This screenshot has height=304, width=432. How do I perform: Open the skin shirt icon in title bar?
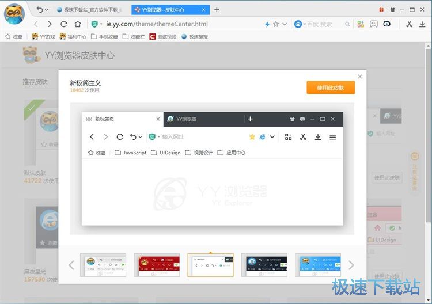(393, 10)
